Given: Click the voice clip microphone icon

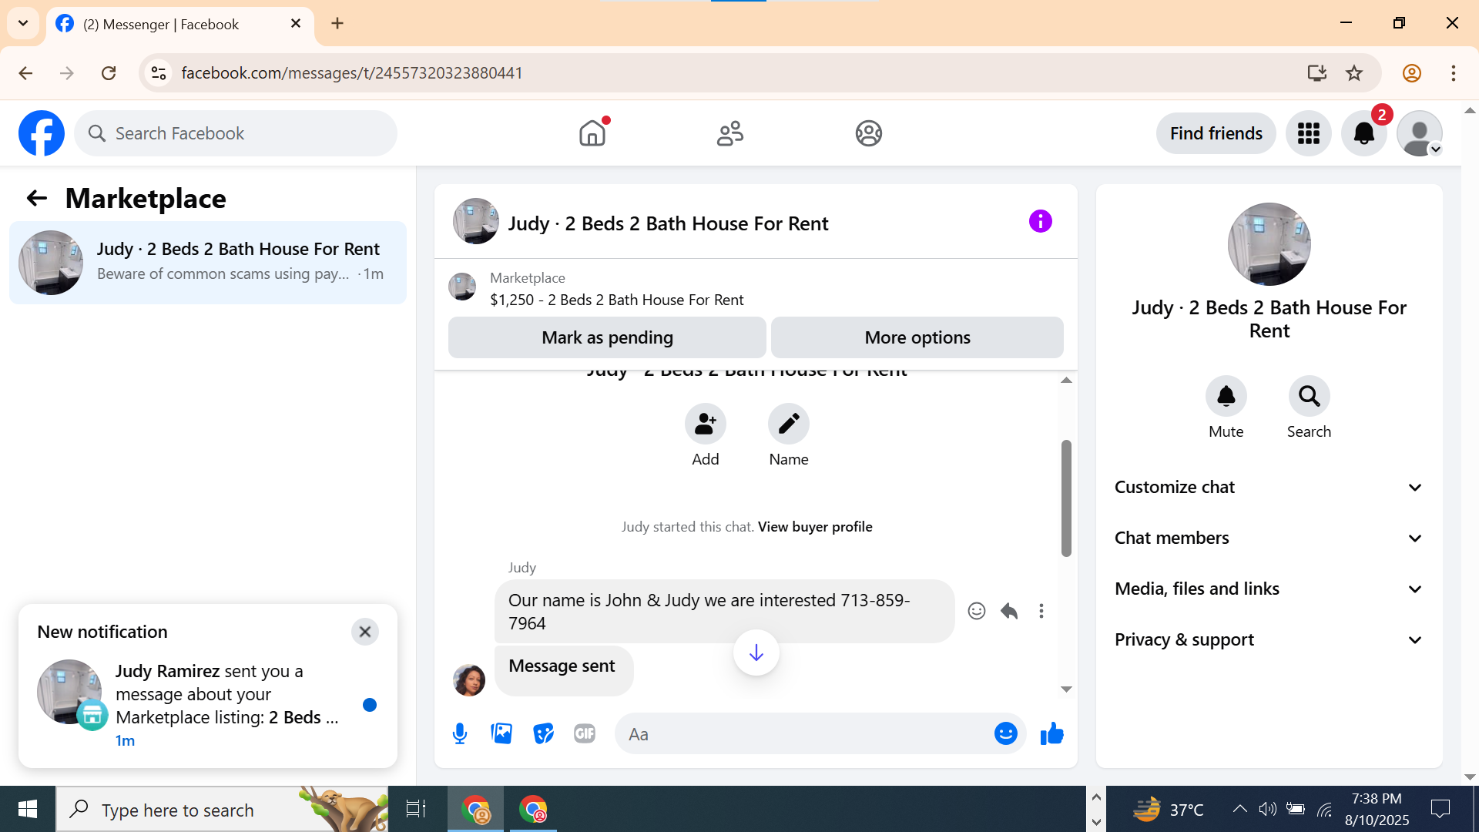Looking at the screenshot, I should point(460,733).
